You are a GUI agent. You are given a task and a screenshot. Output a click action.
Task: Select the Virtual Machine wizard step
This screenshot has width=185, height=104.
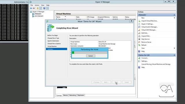point(52,46)
